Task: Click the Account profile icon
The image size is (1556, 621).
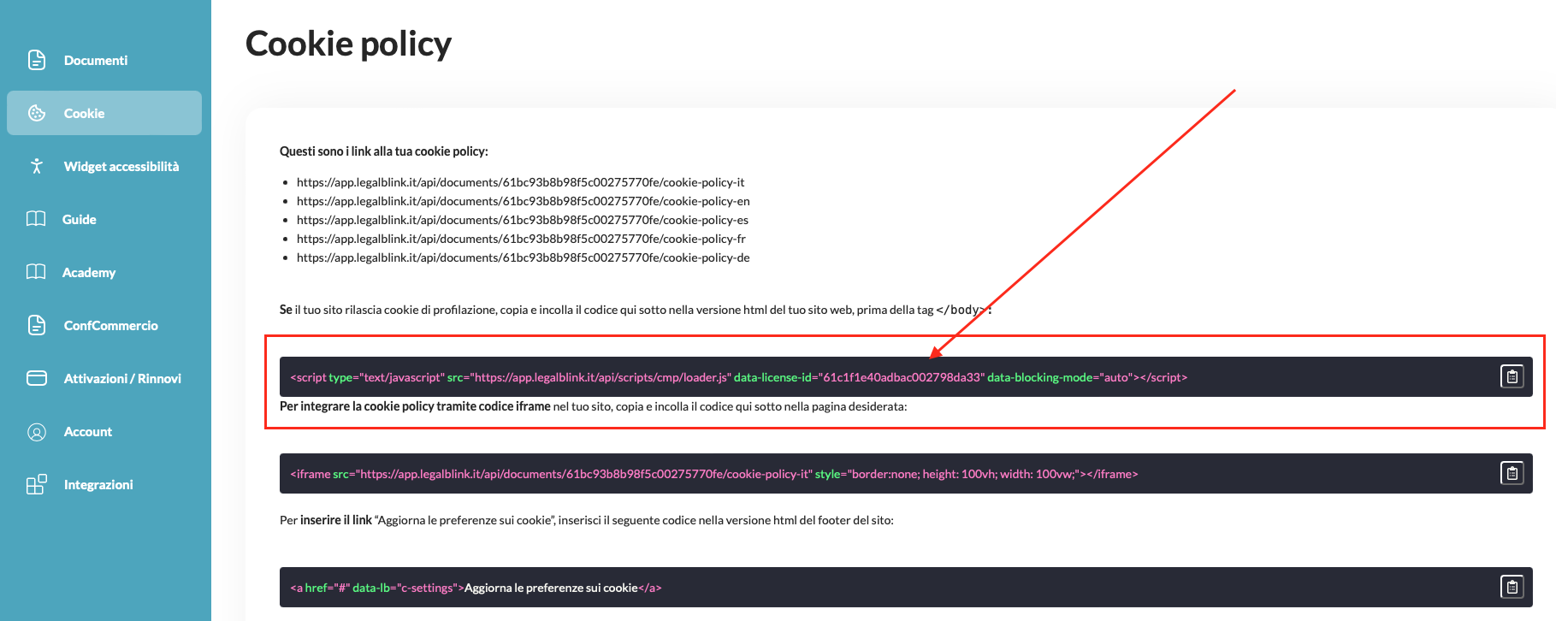Action: click(37, 432)
